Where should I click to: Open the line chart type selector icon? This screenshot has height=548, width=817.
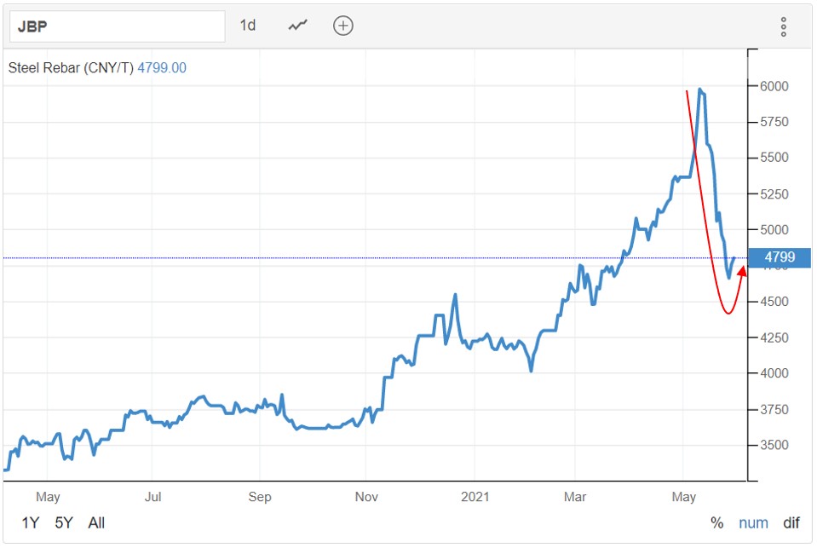(297, 26)
